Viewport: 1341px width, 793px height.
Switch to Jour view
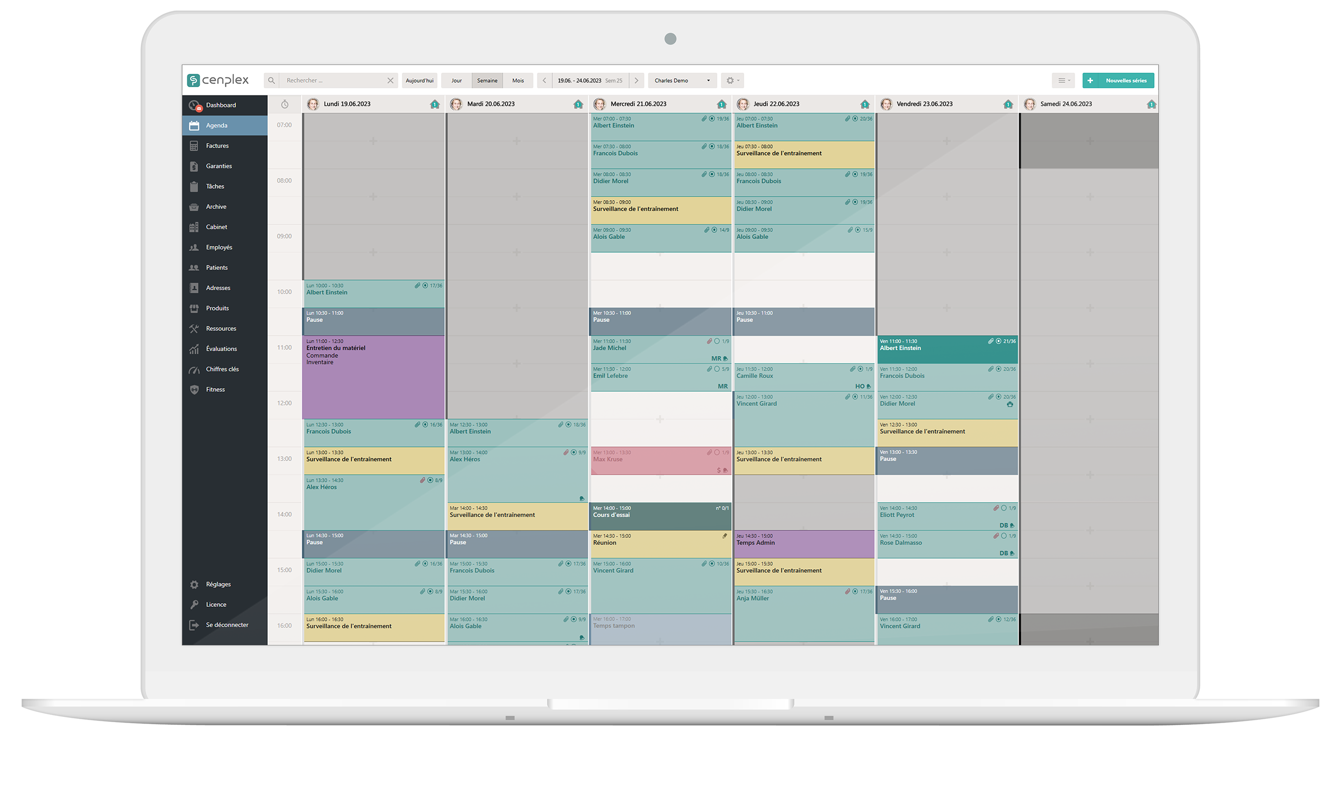click(456, 81)
